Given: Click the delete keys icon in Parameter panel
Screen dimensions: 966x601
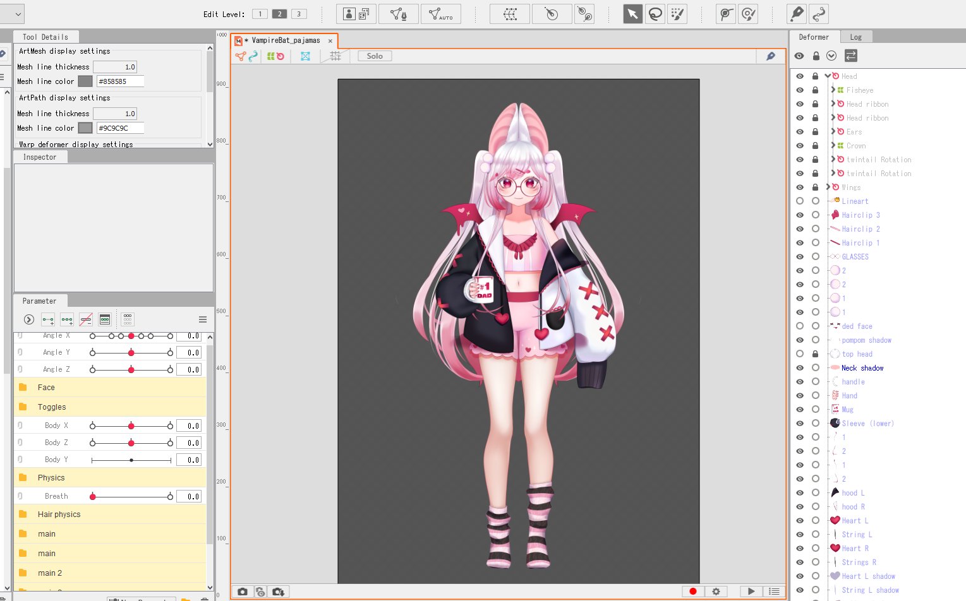Looking at the screenshot, I should point(86,319).
